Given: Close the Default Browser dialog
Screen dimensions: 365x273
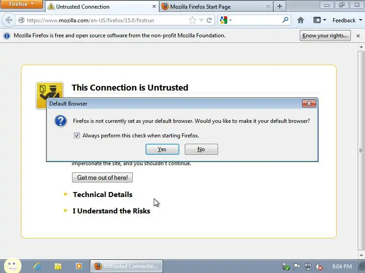Looking at the screenshot, I should pyautogui.click(x=309, y=104).
